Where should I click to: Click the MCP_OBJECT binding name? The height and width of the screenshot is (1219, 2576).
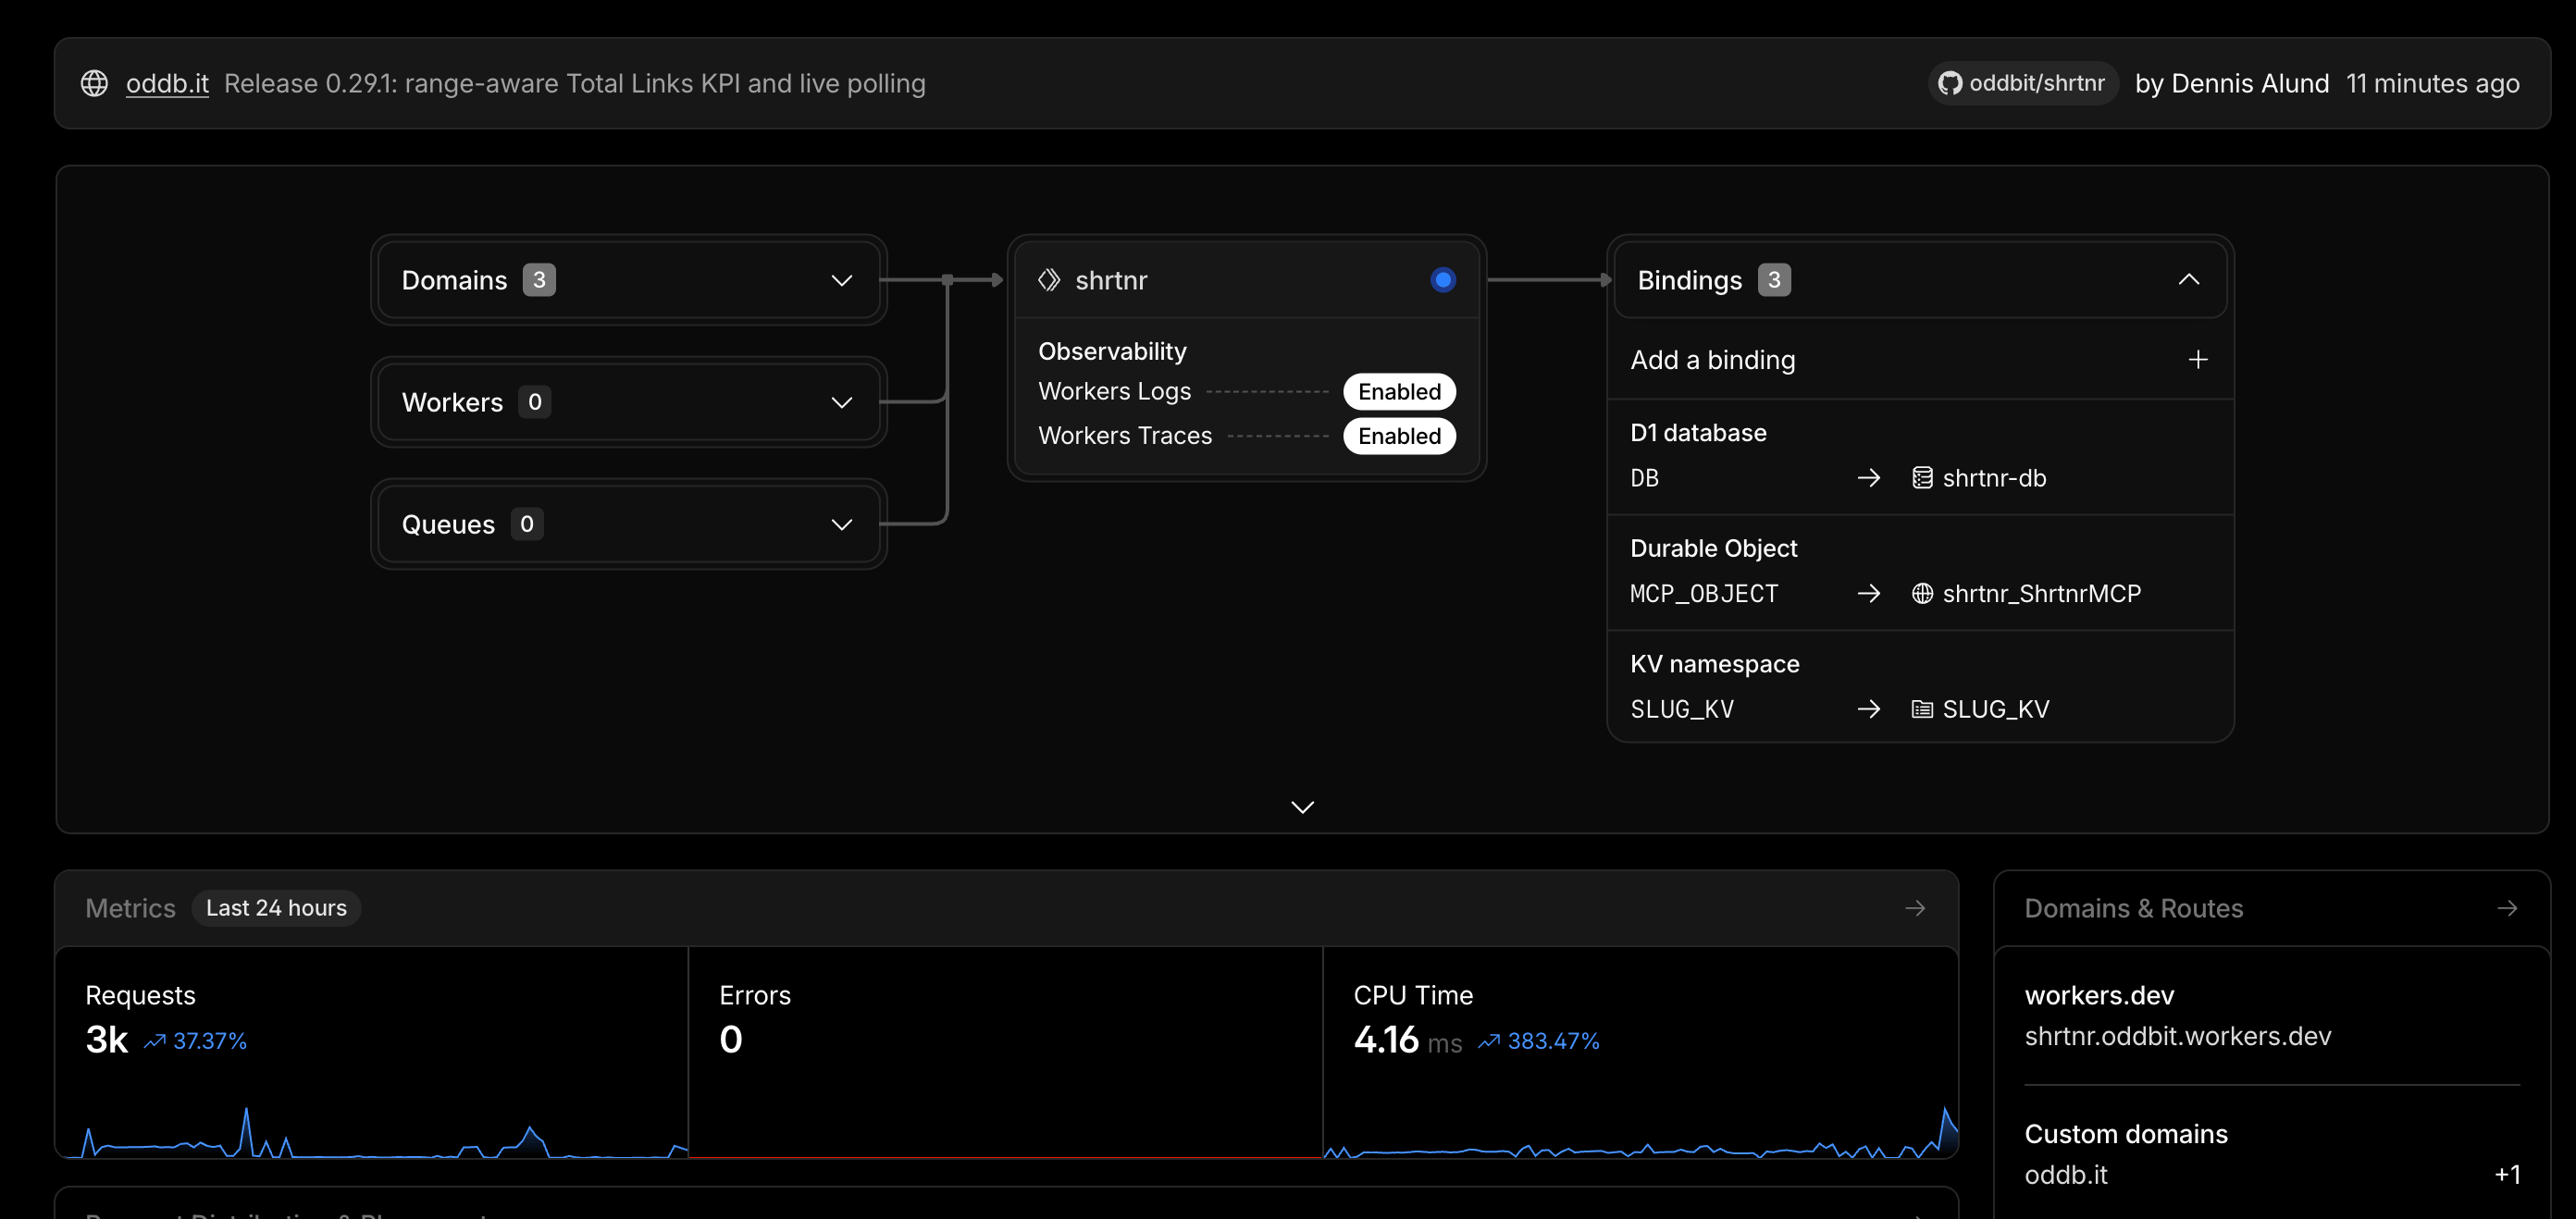click(x=1704, y=594)
